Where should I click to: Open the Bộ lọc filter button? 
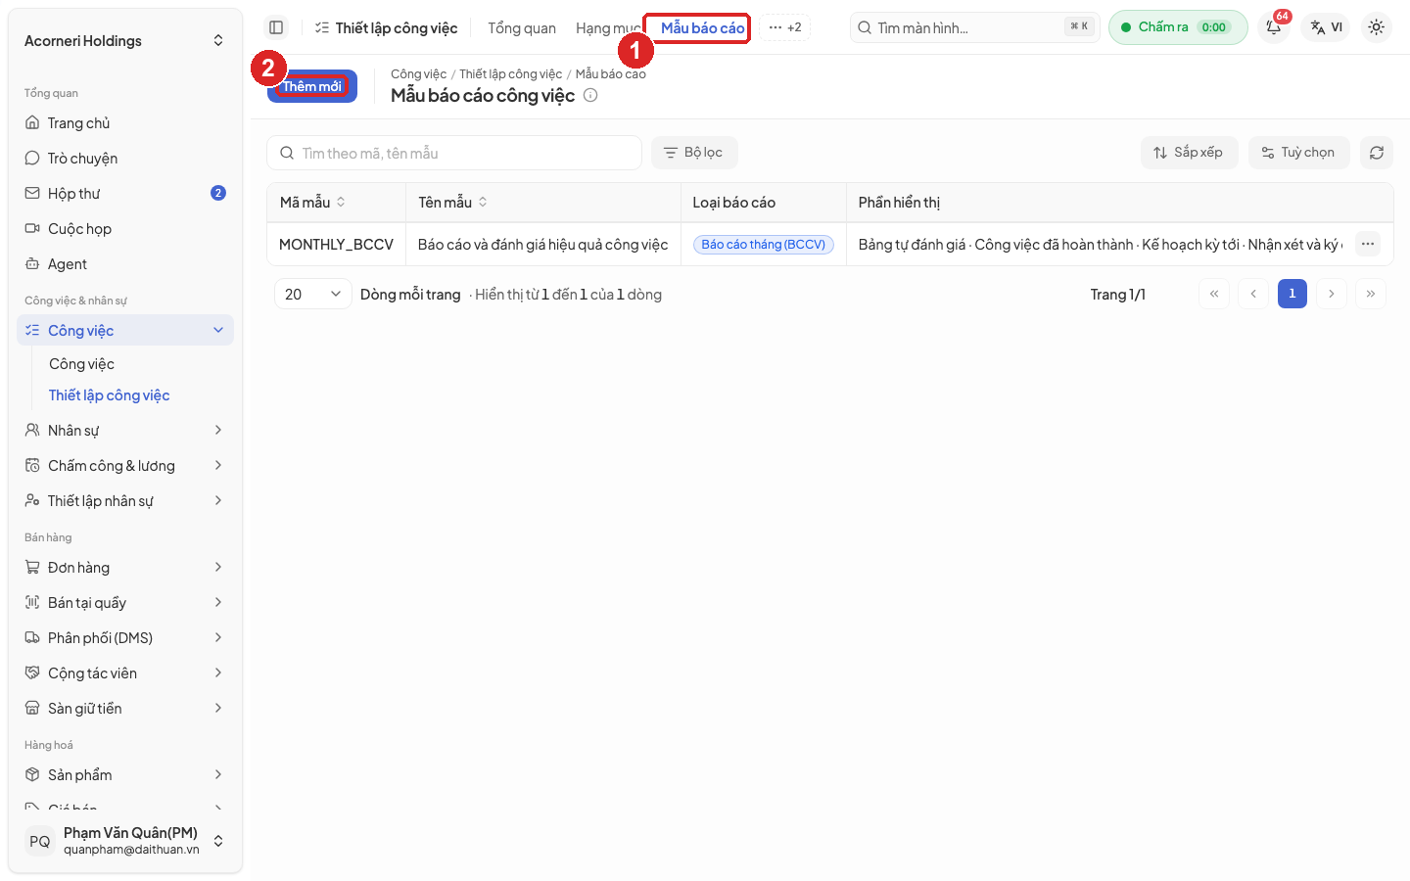pos(694,153)
